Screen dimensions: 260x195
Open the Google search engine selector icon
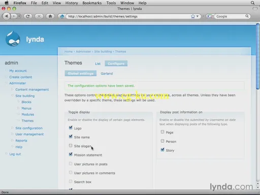(x=210, y=16)
